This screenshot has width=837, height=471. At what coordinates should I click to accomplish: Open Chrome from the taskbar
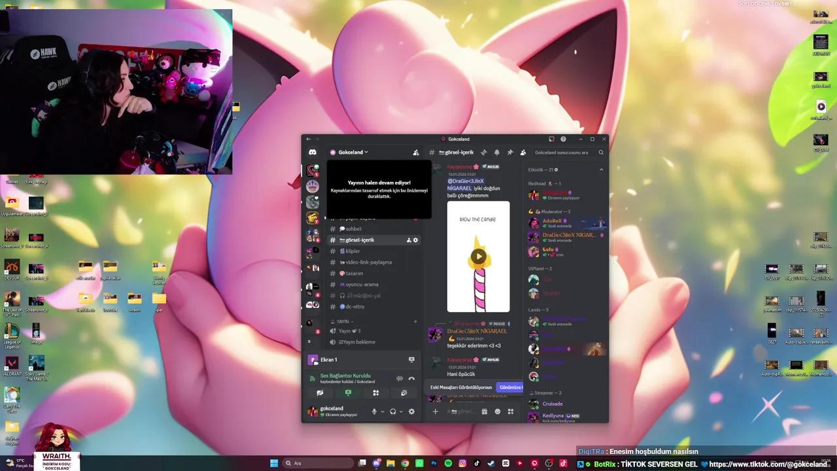point(405,463)
